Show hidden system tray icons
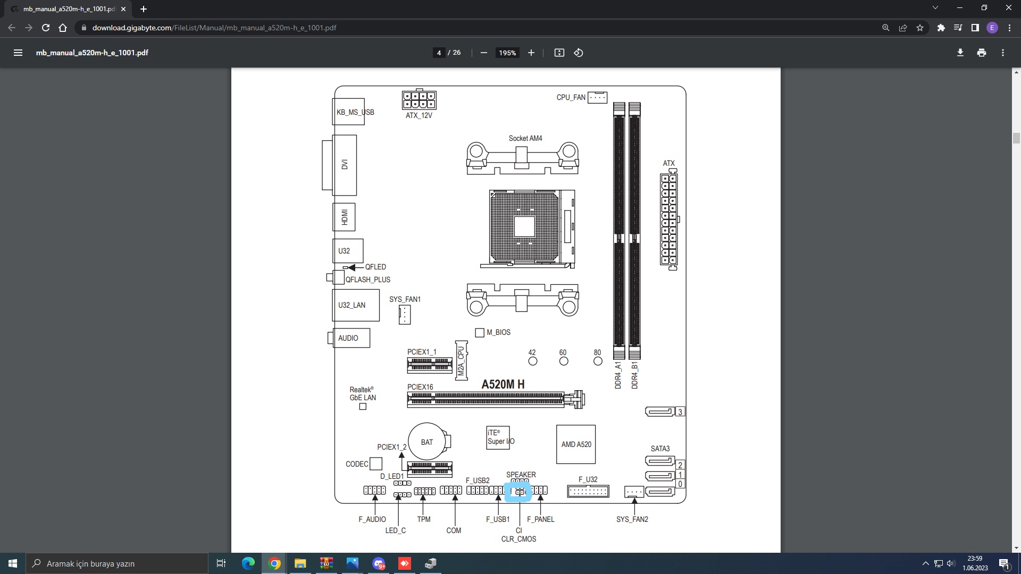The image size is (1021, 574). pyautogui.click(x=925, y=563)
